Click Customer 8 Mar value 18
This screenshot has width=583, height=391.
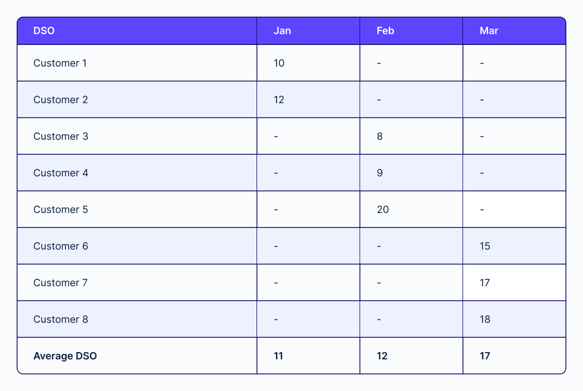pyautogui.click(x=485, y=319)
